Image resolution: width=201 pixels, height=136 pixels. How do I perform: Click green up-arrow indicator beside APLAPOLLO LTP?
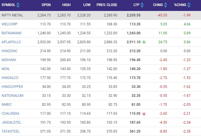click(x=144, y=42)
